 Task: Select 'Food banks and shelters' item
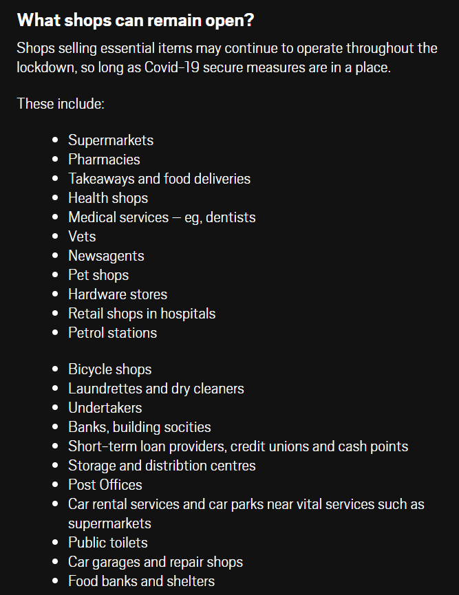click(x=142, y=581)
